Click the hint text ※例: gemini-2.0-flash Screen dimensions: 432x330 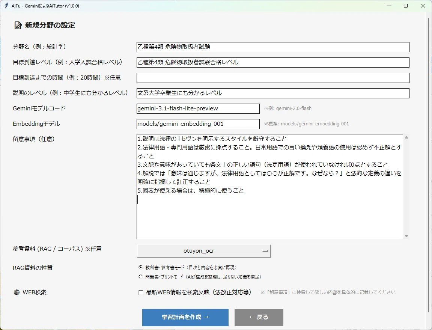click(x=287, y=108)
